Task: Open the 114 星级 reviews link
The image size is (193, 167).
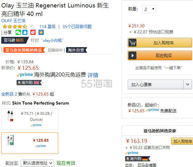Action: [48, 27]
